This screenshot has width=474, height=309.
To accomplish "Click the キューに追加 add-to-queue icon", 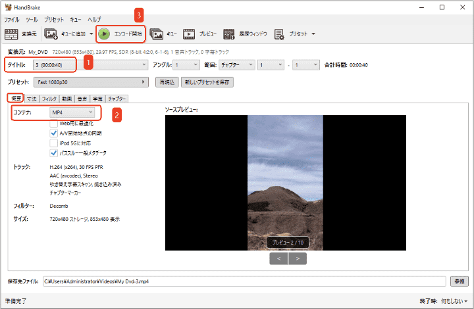I will coord(51,34).
